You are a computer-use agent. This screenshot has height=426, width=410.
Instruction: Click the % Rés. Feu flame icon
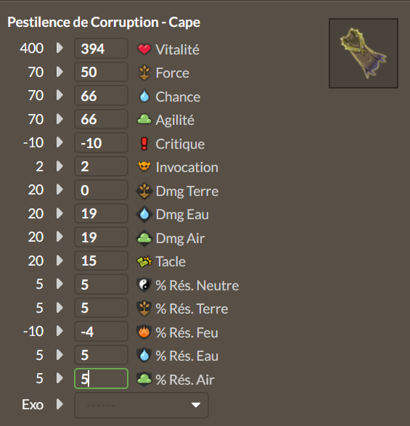[144, 332]
